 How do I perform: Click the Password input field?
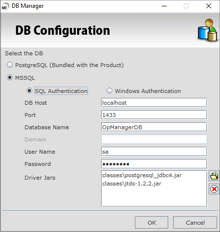pos(154,163)
